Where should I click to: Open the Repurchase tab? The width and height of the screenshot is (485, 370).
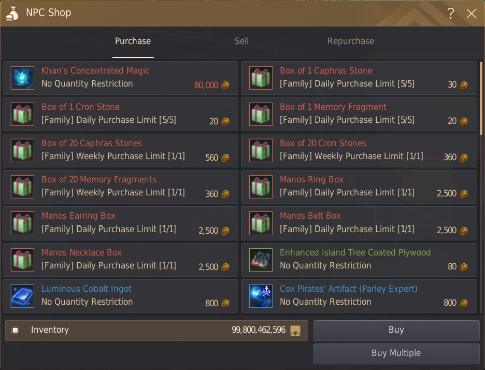point(351,41)
